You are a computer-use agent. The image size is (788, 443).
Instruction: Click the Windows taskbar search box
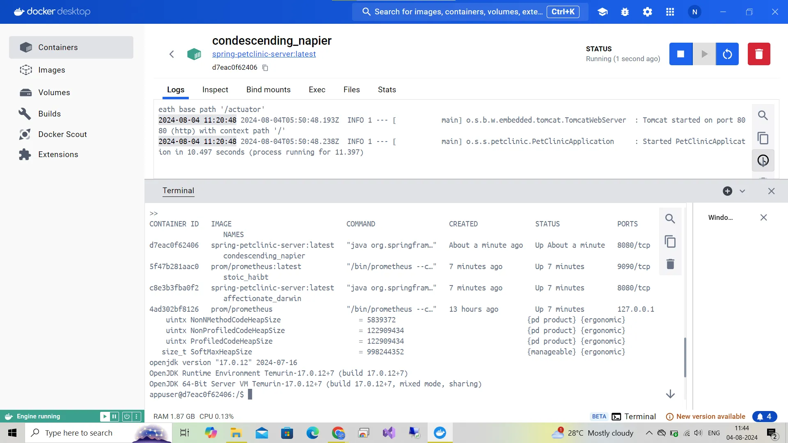point(98,433)
